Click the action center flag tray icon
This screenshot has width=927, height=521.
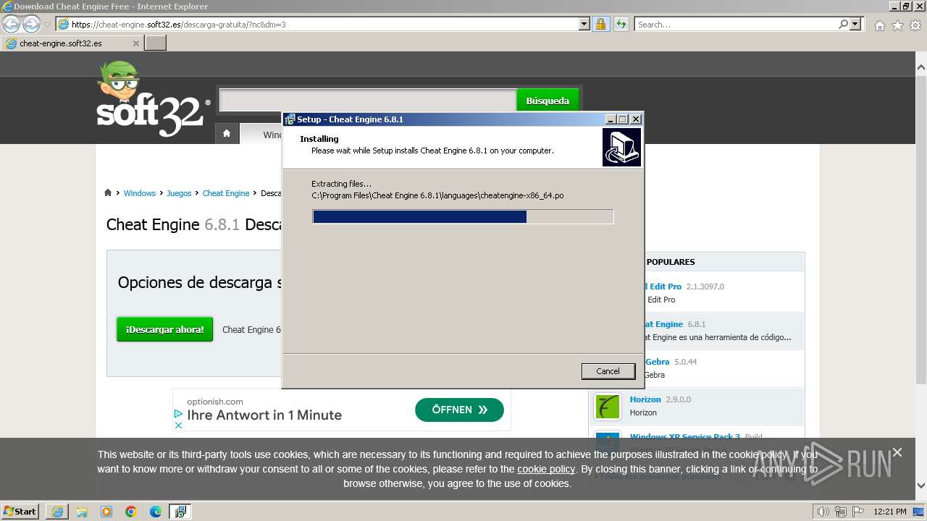pyautogui.click(x=857, y=512)
